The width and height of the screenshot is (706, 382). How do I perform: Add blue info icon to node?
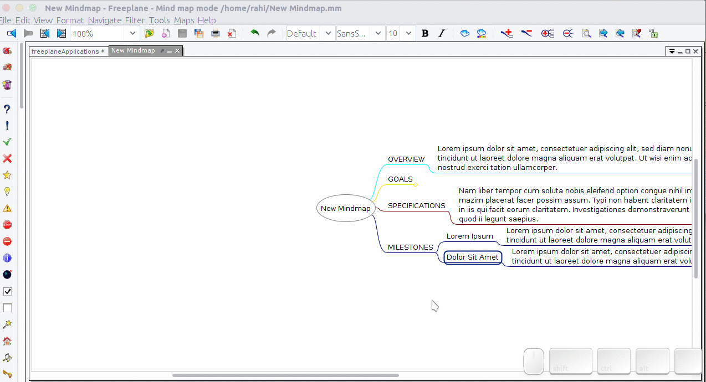[x=7, y=258]
